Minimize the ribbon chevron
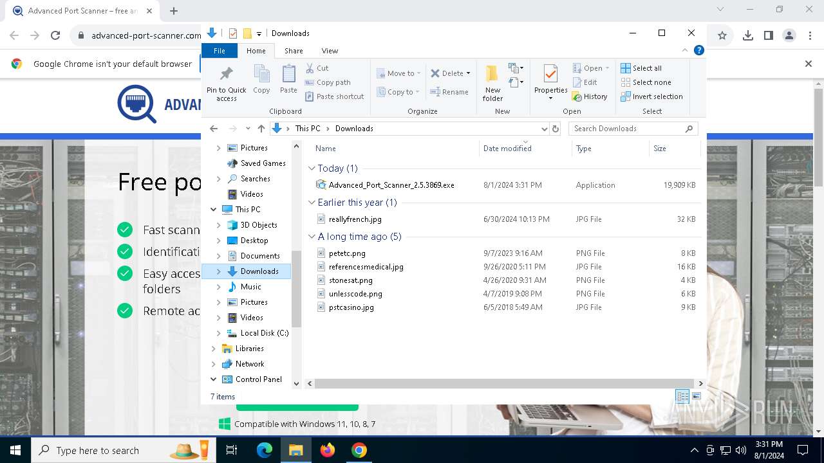This screenshot has width=824, height=463. [685, 50]
